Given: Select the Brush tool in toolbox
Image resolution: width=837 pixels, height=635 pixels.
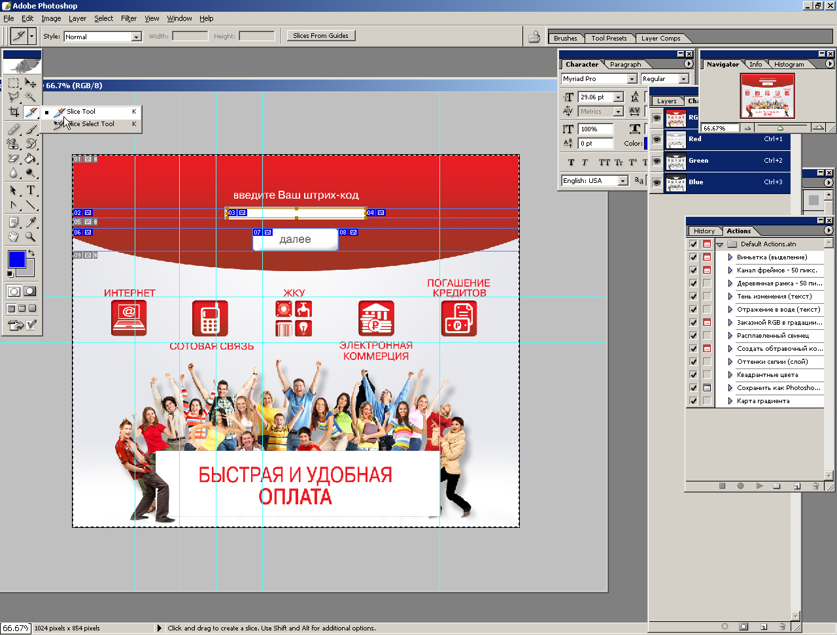Looking at the screenshot, I should (x=30, y=129).
